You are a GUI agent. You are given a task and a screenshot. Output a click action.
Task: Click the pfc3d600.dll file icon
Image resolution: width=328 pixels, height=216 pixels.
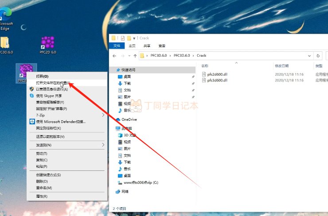point(204,80)
